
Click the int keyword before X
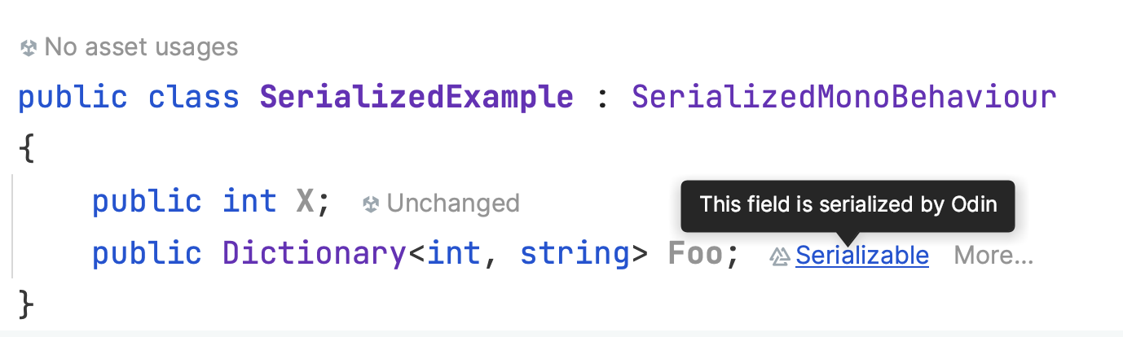point(249,202)
